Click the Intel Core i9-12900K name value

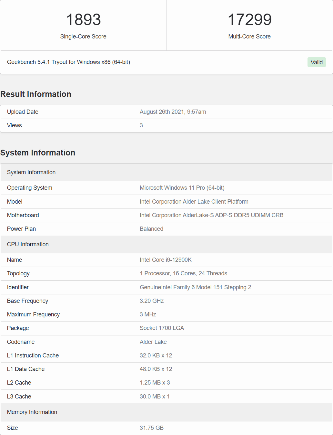click(166, 260)
